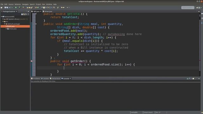
Task: Open the Project menu
Action: click(x=38, y=4)
